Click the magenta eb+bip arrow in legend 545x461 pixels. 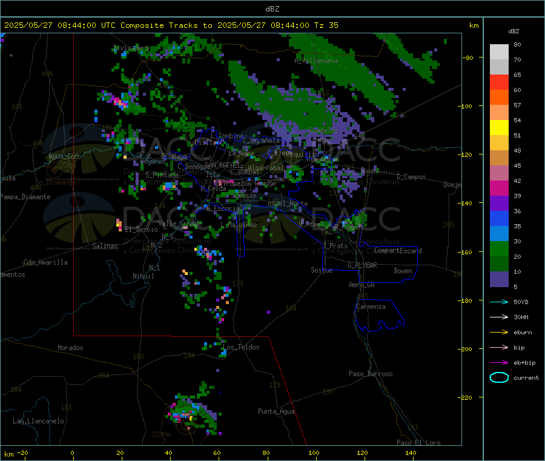(x=499, y=363)
